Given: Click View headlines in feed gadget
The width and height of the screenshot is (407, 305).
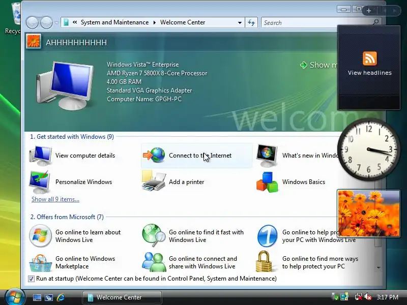Looking at the screenshot, I should tap(370, 73).
